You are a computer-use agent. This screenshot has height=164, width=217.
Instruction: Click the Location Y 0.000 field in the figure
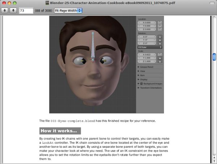click(147, 26)
